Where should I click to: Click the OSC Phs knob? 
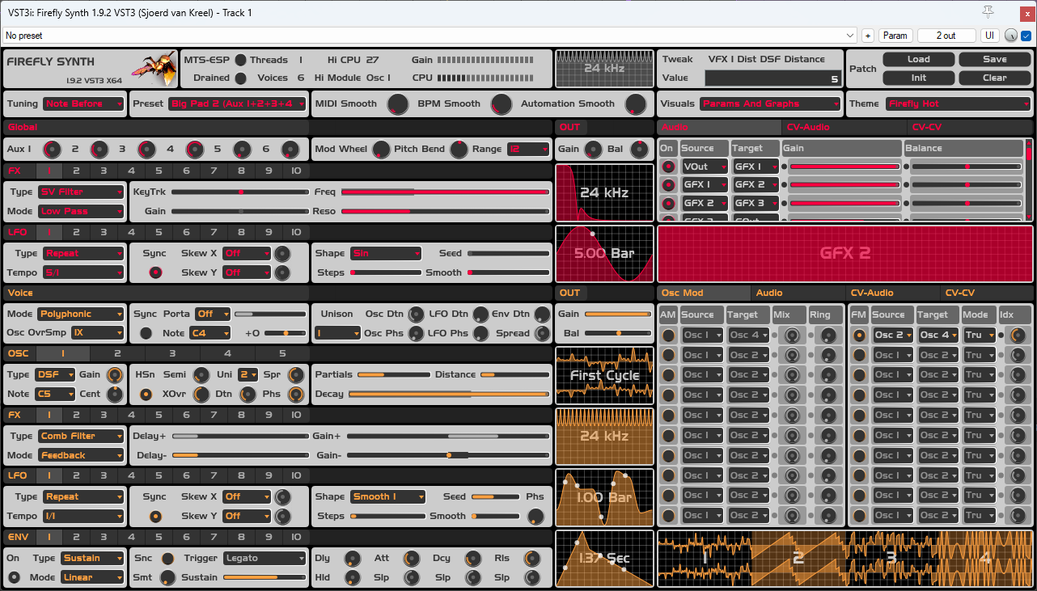[x=295, y=395]
